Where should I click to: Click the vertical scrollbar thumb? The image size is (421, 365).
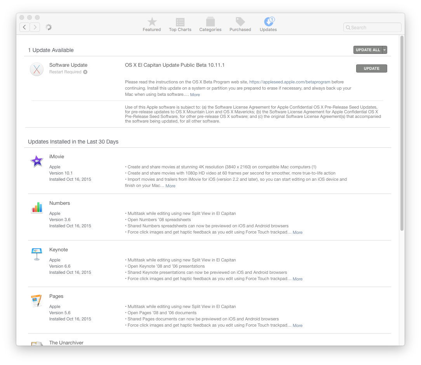click(402, 133)
